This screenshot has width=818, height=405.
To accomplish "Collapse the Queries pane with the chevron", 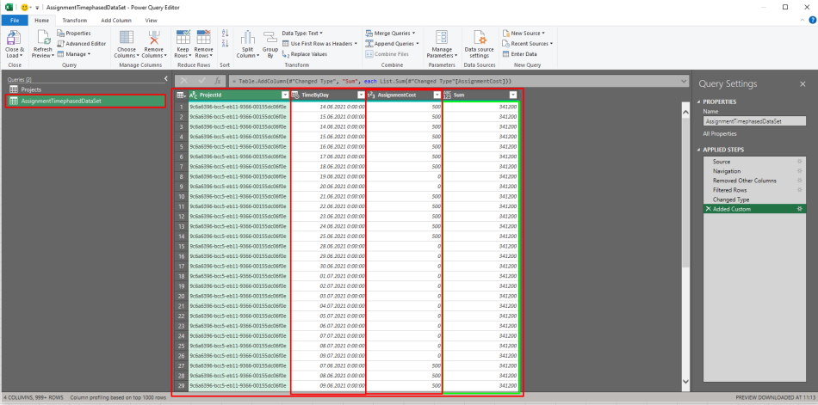I will (x=165, y=79).
